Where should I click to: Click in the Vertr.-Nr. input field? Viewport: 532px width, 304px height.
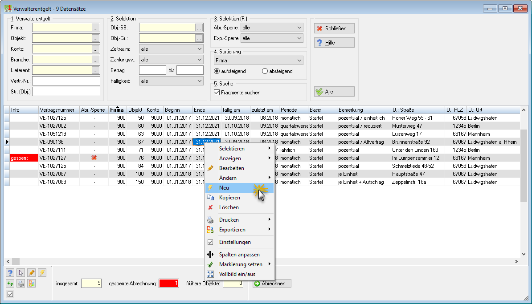66,81
